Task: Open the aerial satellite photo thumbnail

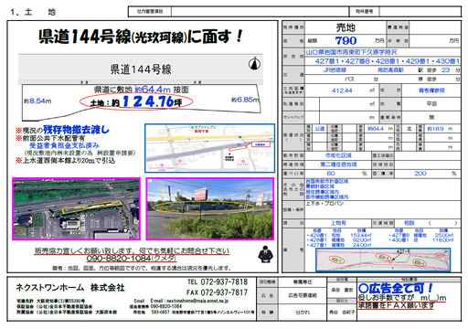Action: (x=77, y=209)
